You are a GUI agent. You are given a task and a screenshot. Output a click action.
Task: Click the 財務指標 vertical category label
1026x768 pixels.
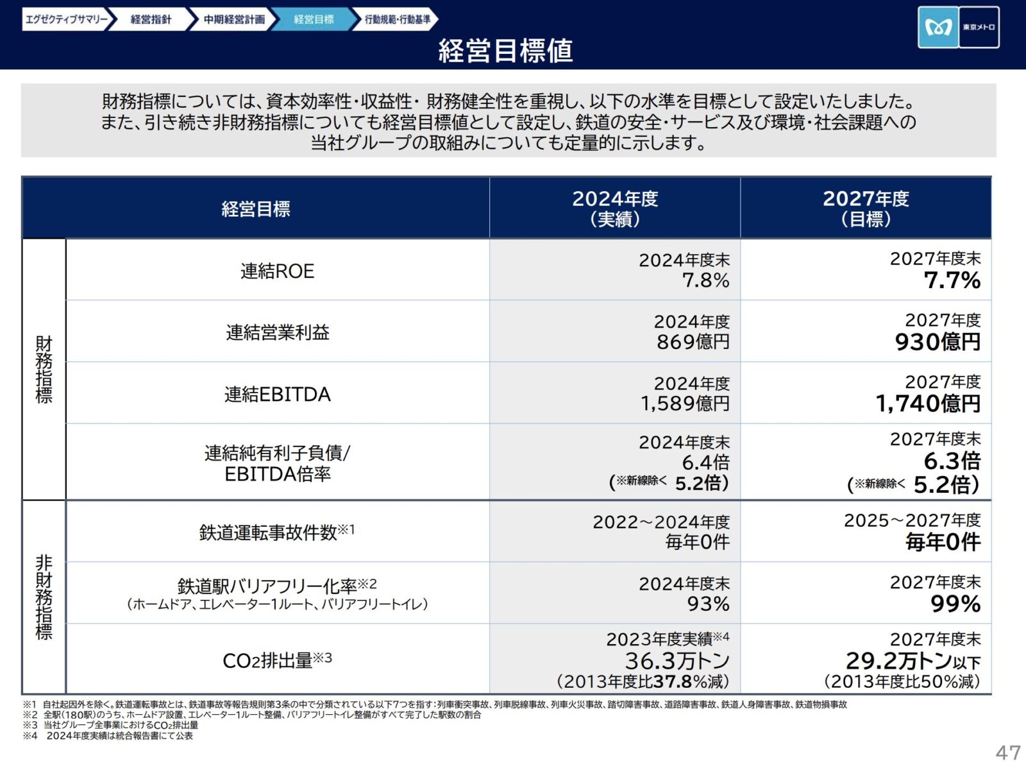pyautogui.click(x=44, y=369)
